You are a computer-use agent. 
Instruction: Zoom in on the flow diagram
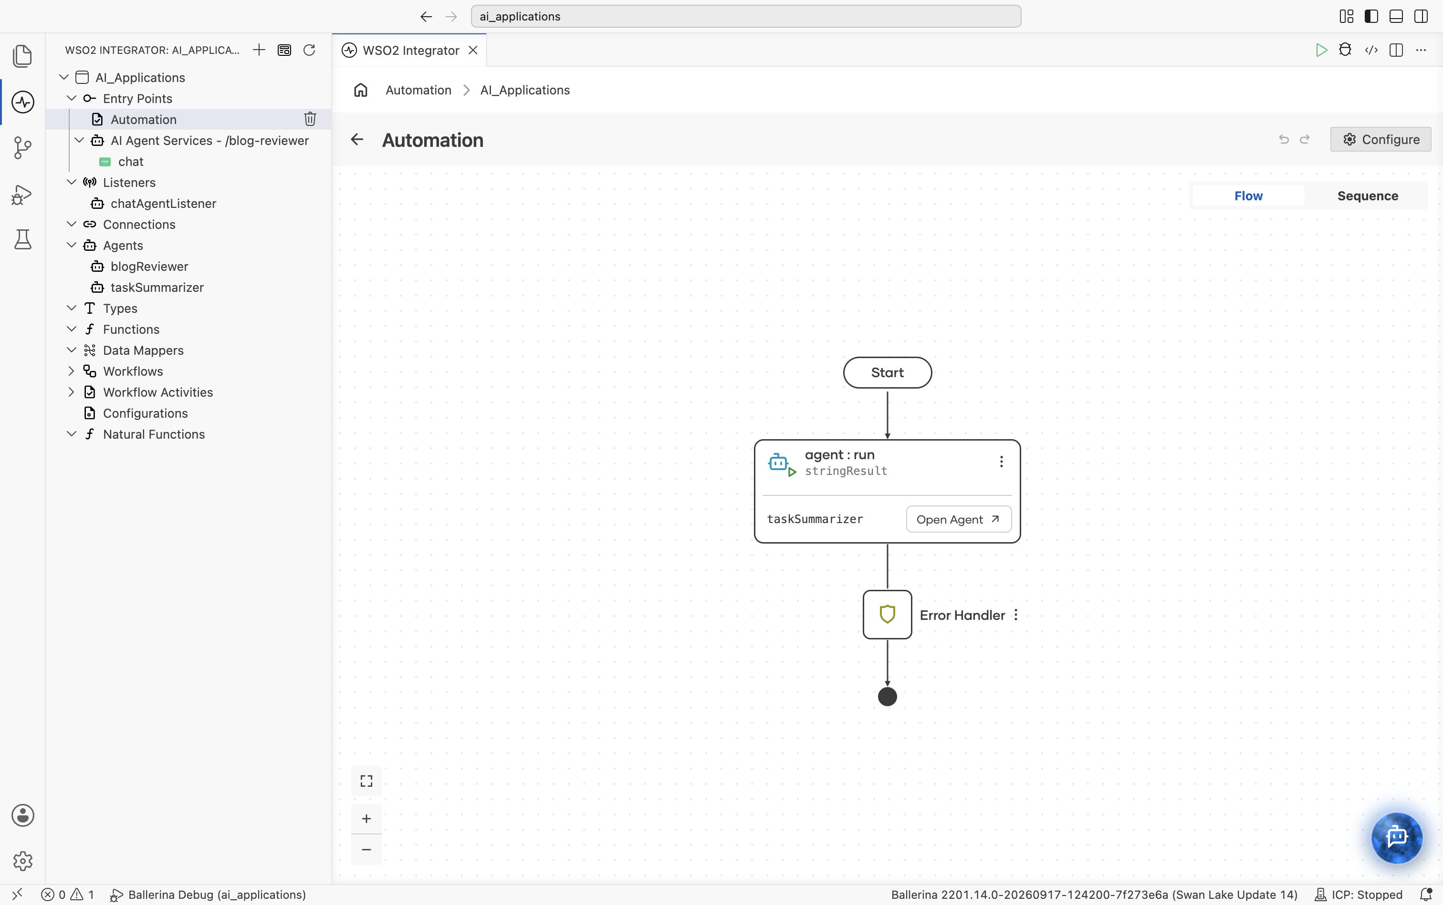pyautogui.click(x=366, y=818)
